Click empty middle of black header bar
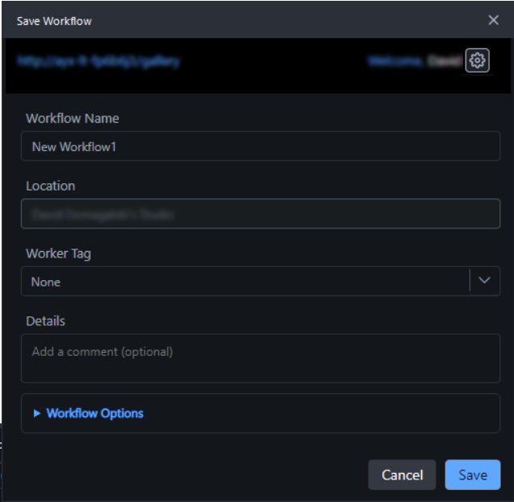This screenshot has height=502, width=514. tap(275, 65)
